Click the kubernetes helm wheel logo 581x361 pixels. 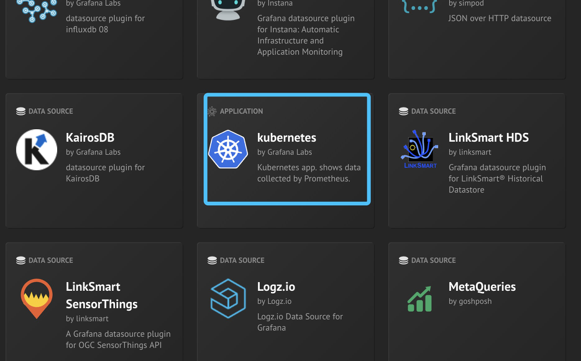click(228, 149)
